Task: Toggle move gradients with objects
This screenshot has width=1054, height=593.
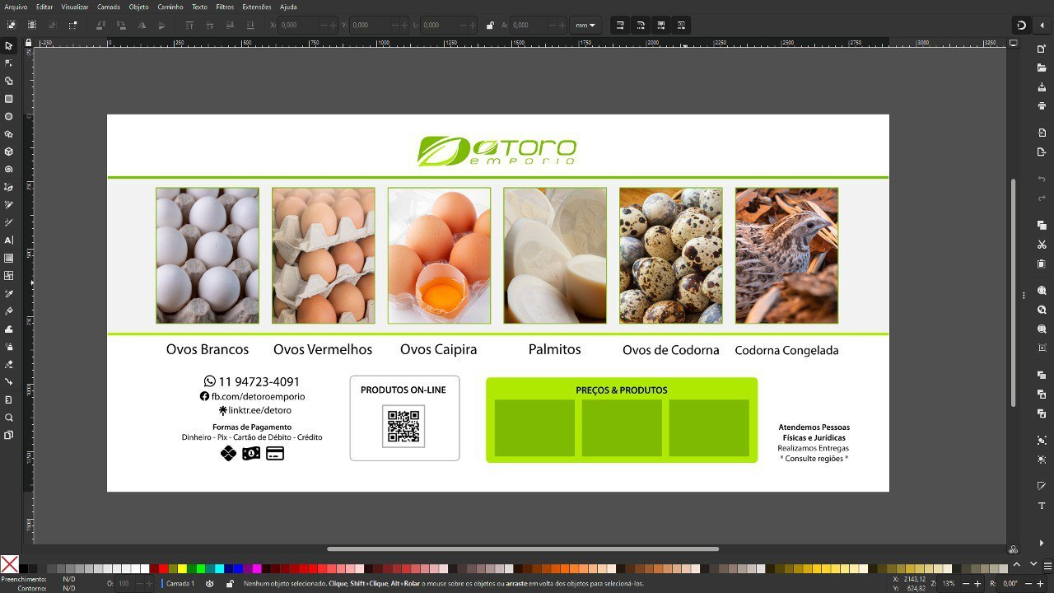Action: 661,26
